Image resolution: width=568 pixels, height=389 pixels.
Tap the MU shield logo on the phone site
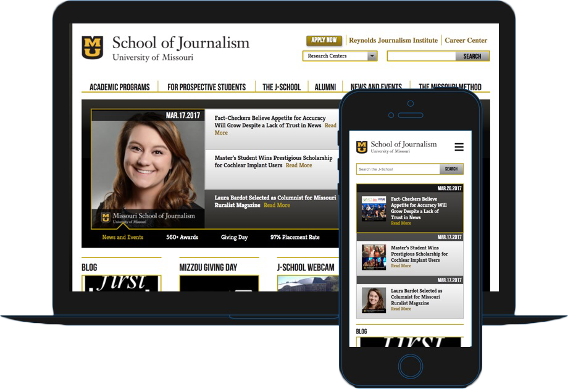[x=362, y=147]
